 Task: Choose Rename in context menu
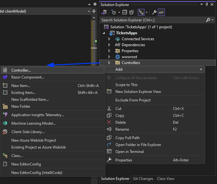(x=155, y=129)
